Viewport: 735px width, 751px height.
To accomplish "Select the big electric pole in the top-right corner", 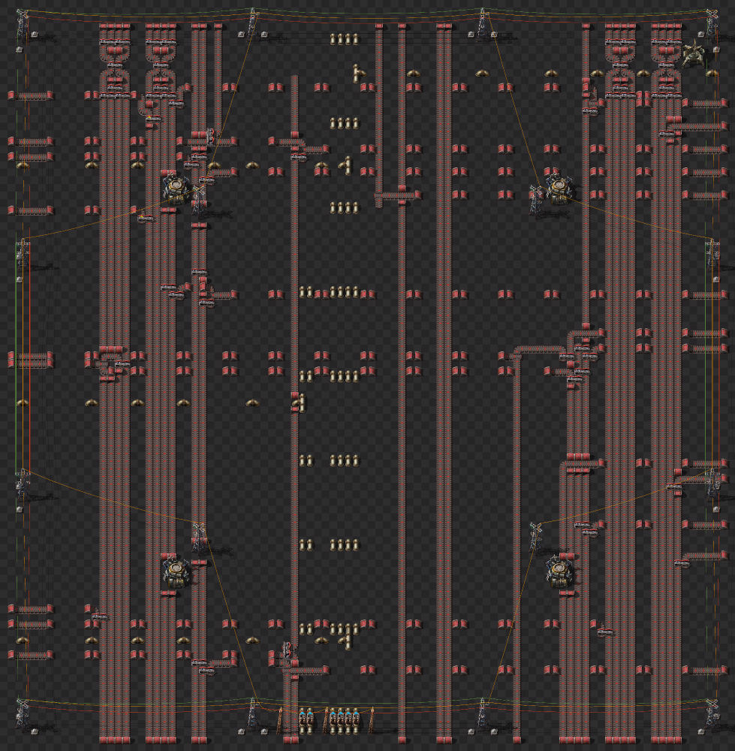I will (712, 24).
